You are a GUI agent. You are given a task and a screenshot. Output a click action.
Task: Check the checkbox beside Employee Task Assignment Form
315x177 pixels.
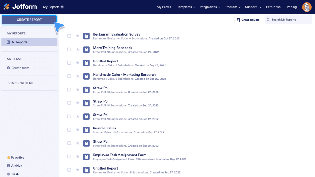coord(69,157)
